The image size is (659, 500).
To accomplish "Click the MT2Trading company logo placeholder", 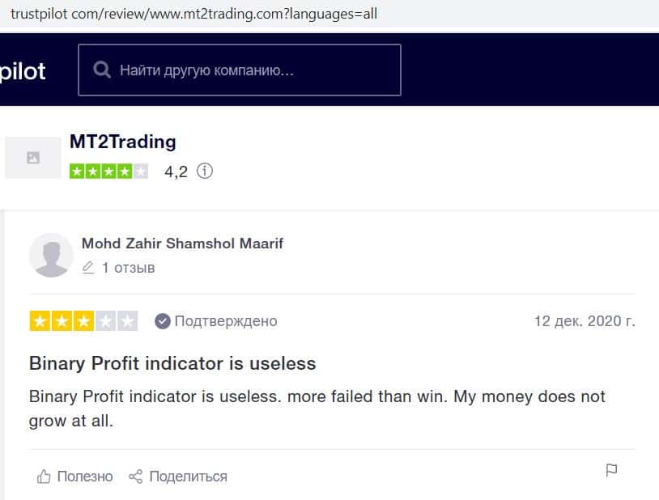I will point(33,158).
